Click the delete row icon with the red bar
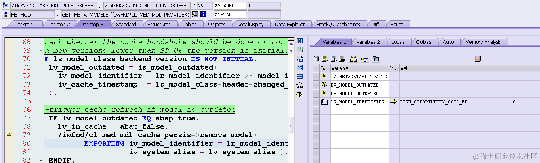Image resolution: width=540 pixels, height=163 pixels. (x=342, y=59)
